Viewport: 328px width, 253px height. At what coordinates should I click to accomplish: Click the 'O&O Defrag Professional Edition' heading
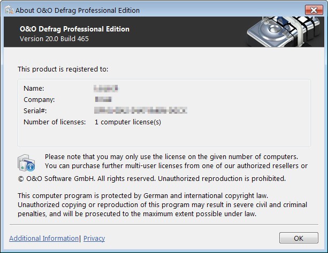pos(74,29)
